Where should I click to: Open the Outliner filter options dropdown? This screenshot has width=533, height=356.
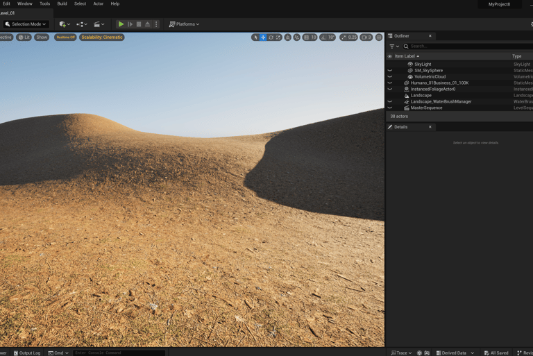tap(394, 46)
